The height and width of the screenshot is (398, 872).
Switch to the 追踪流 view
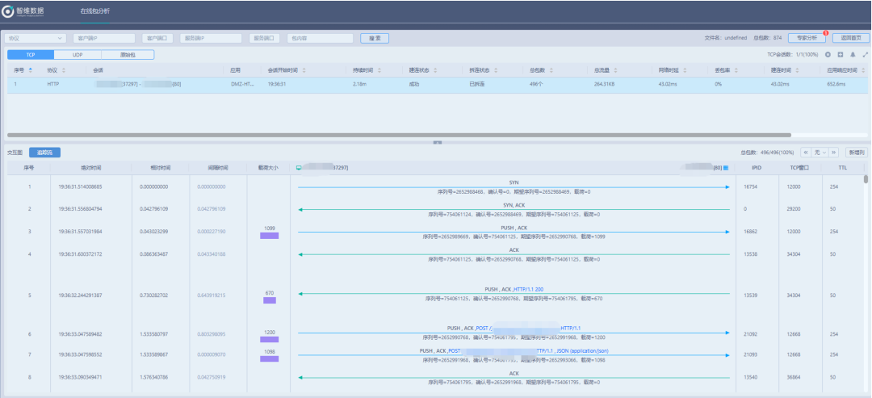(44, 153)
